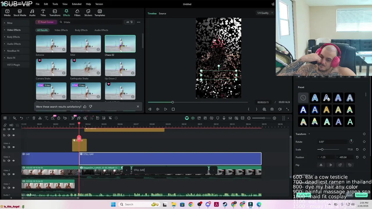Select the Split scissors tool in timeline toolbar
The height and width of the screenshot is (209, 372).
40,118
